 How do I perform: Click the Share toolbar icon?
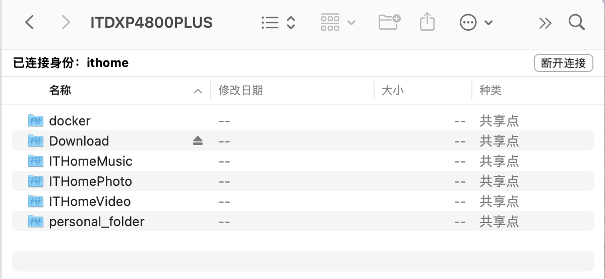click(427, 23)
